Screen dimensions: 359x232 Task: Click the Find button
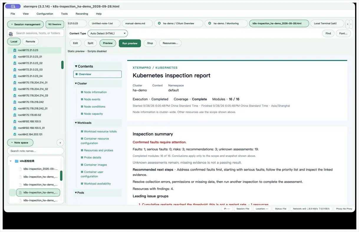[x=328, y=33]
